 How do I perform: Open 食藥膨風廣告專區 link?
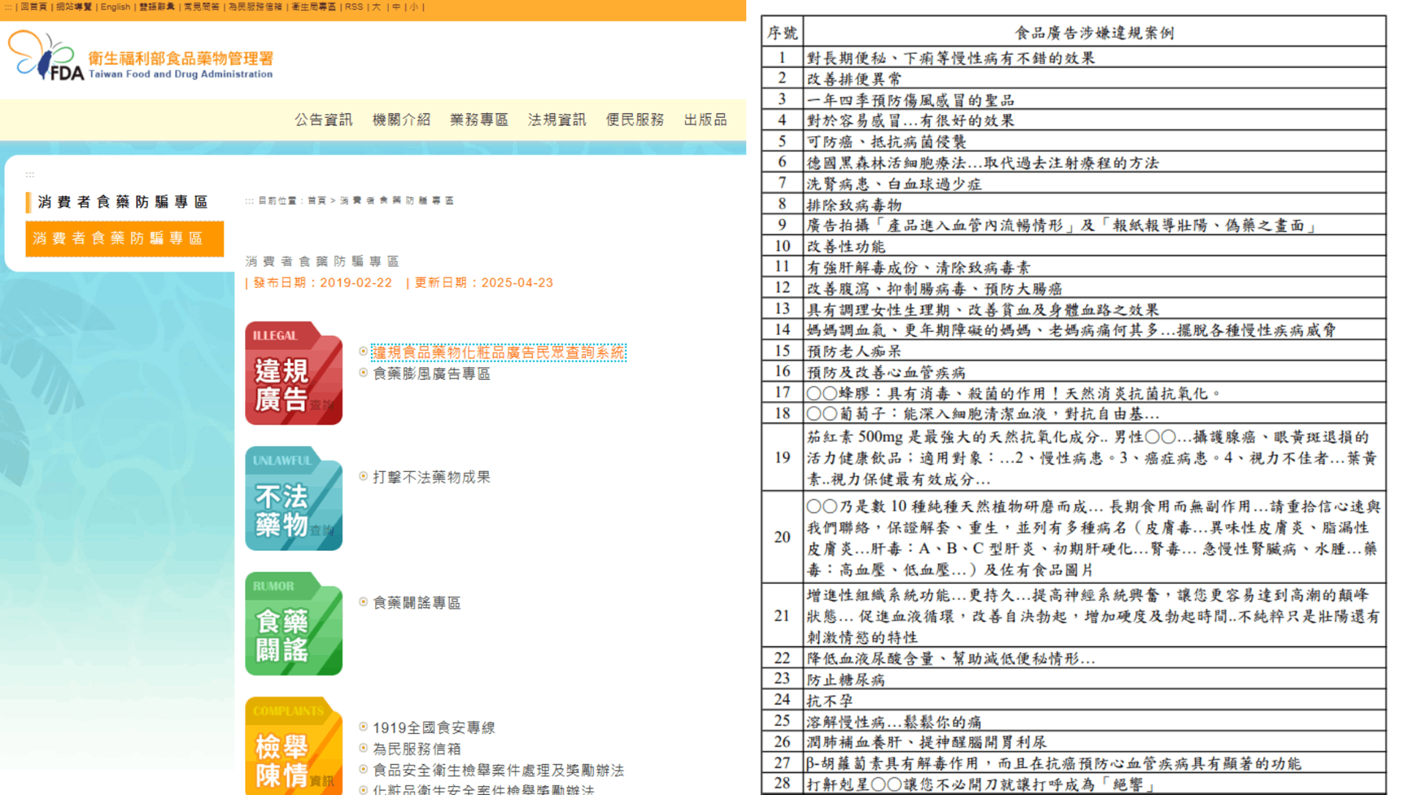(432, 374)
